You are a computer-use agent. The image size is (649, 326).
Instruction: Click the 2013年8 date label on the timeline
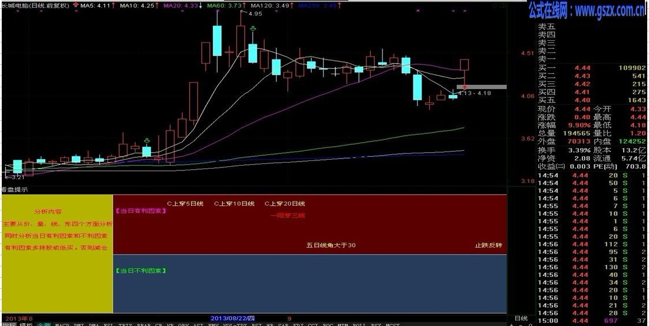coord(19,318)
